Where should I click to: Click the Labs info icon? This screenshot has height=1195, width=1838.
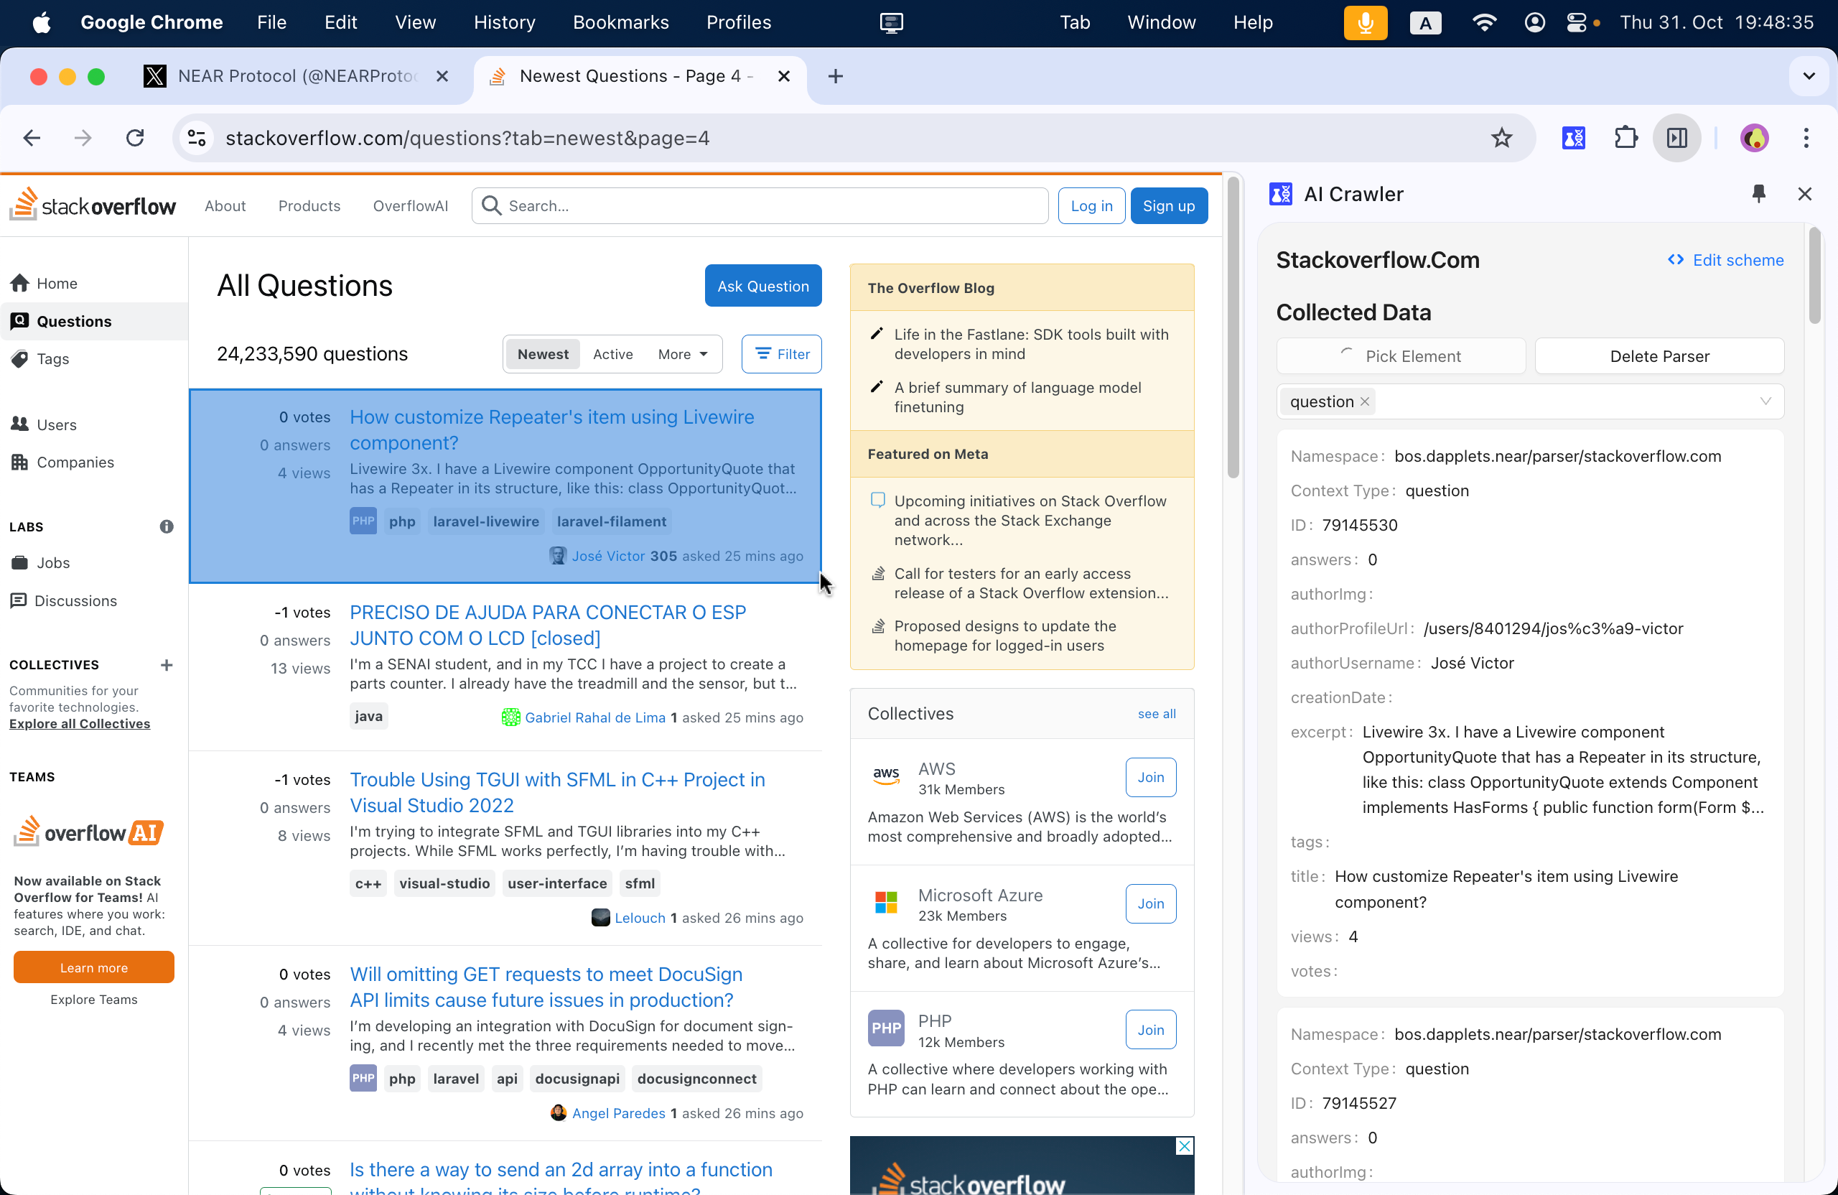166,527
